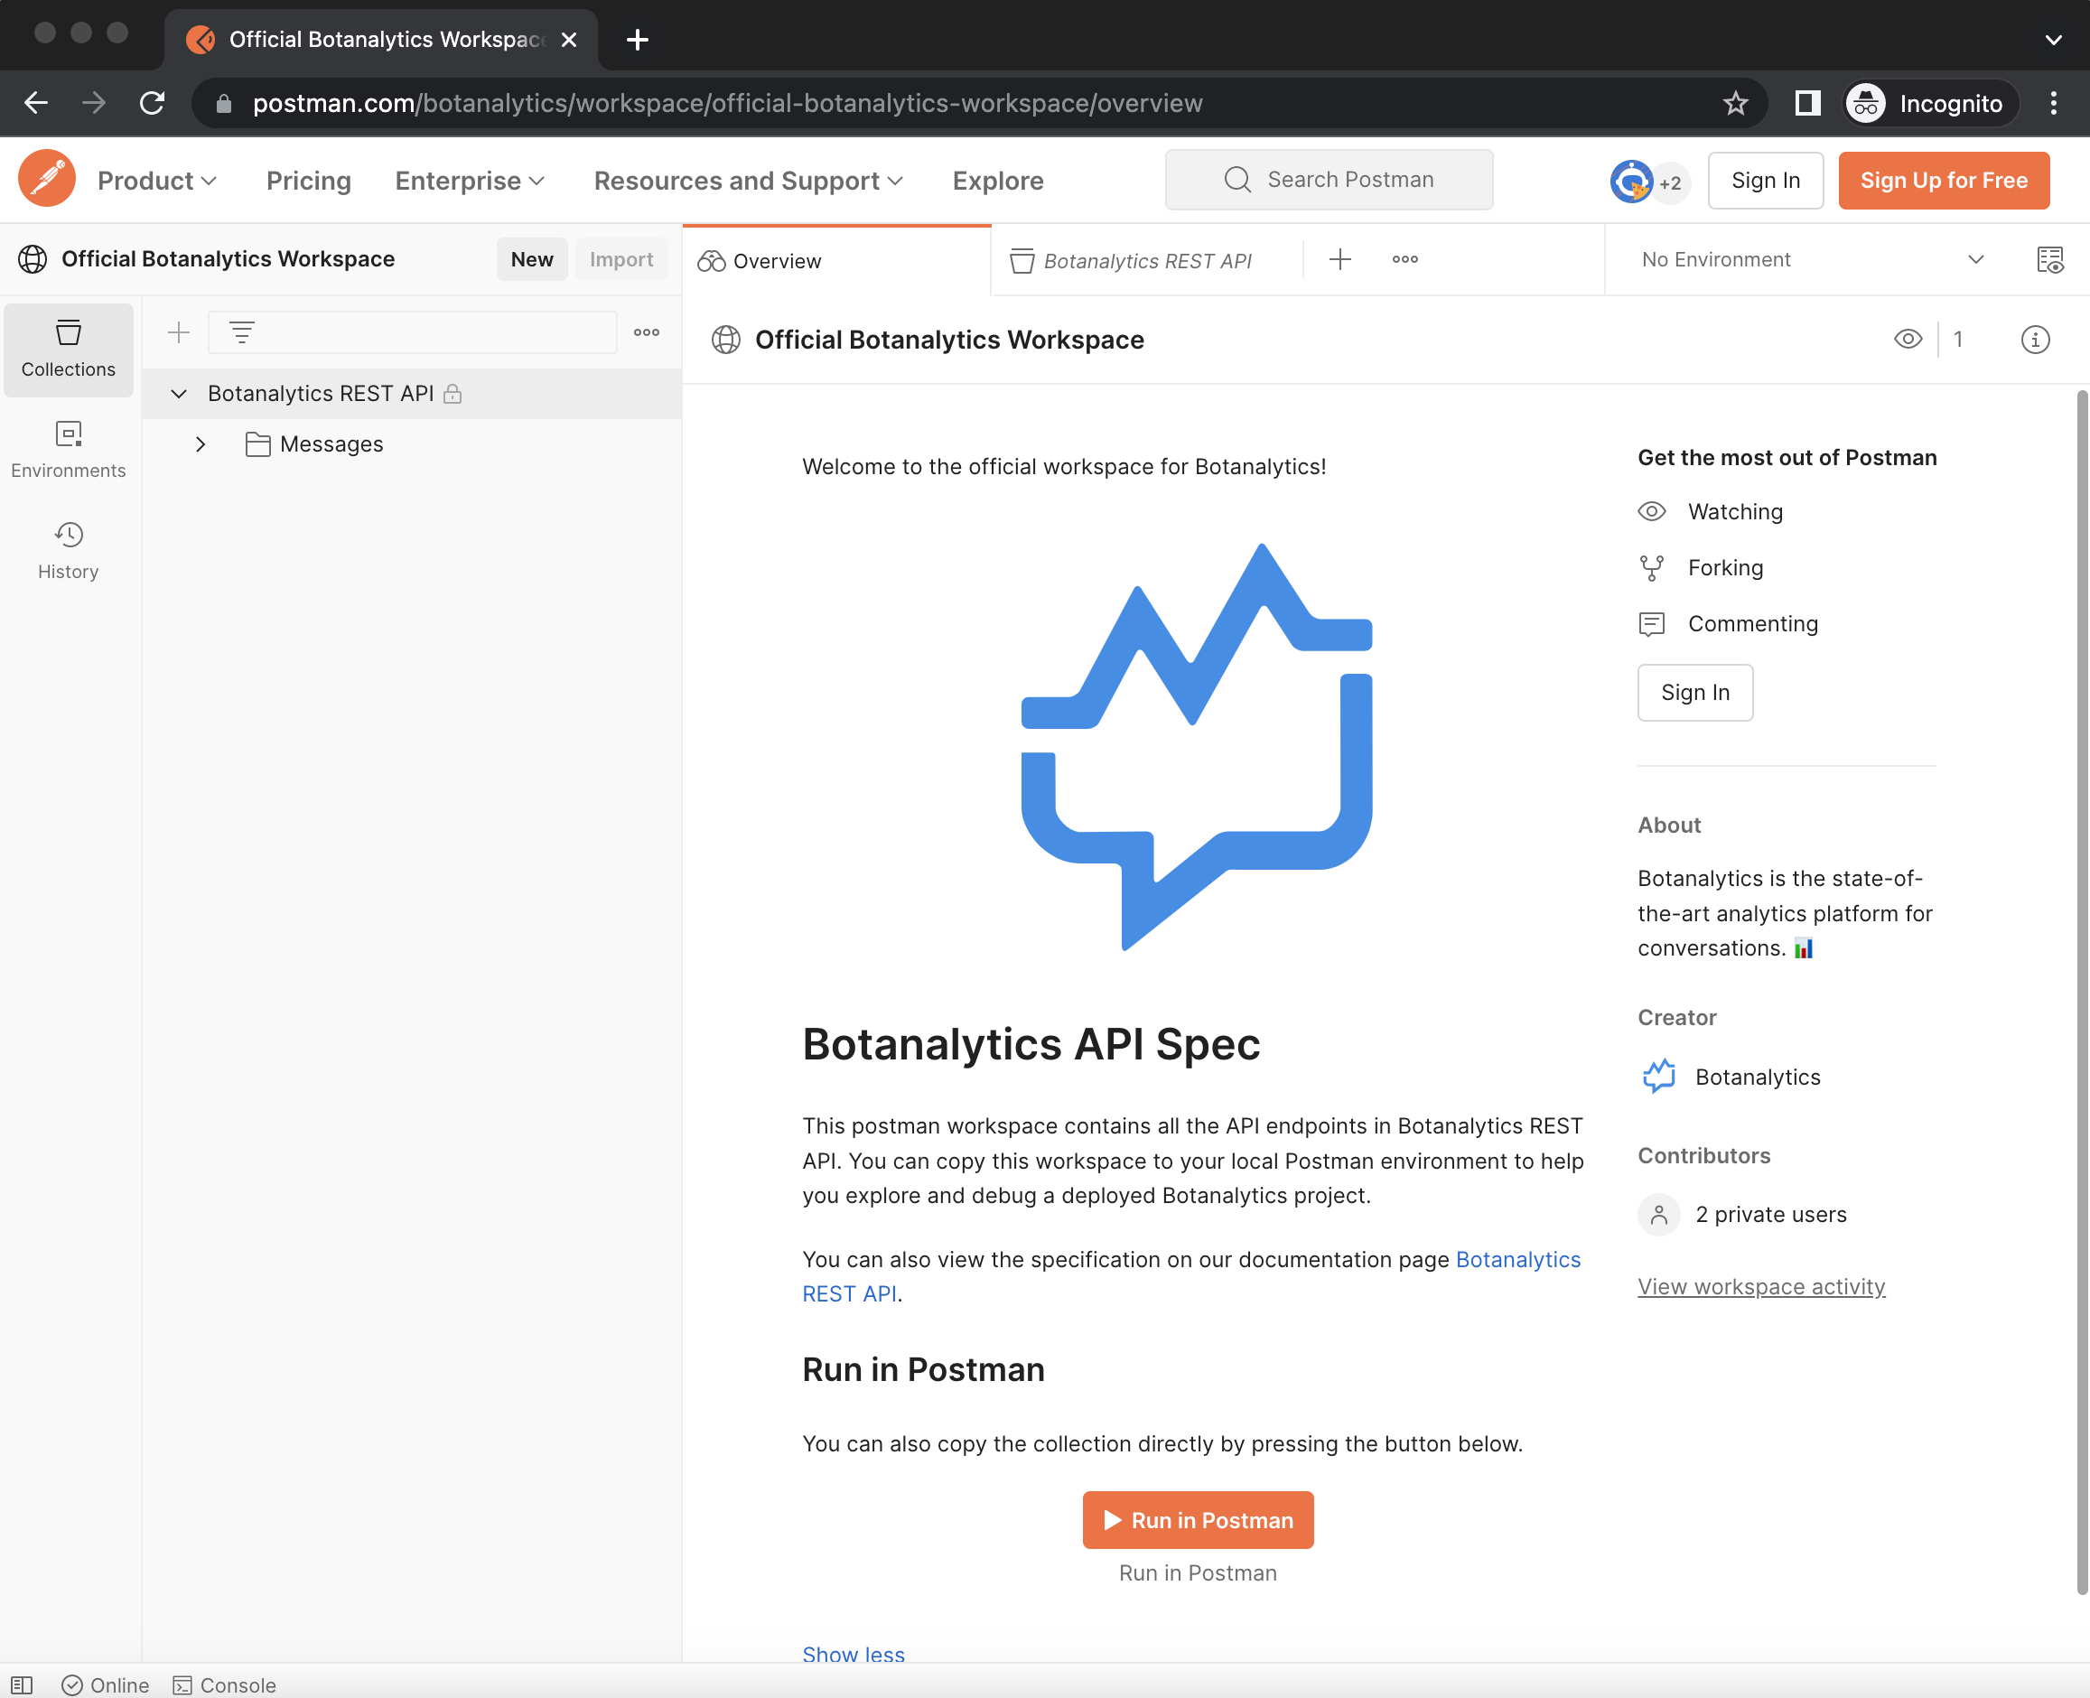Bookmark this page with star icon
This screenshot has width=2090, height=1698.
(x=1735, y=103)
